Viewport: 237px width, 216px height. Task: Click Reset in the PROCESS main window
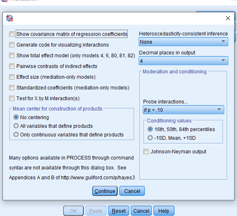tap(118, 211)
